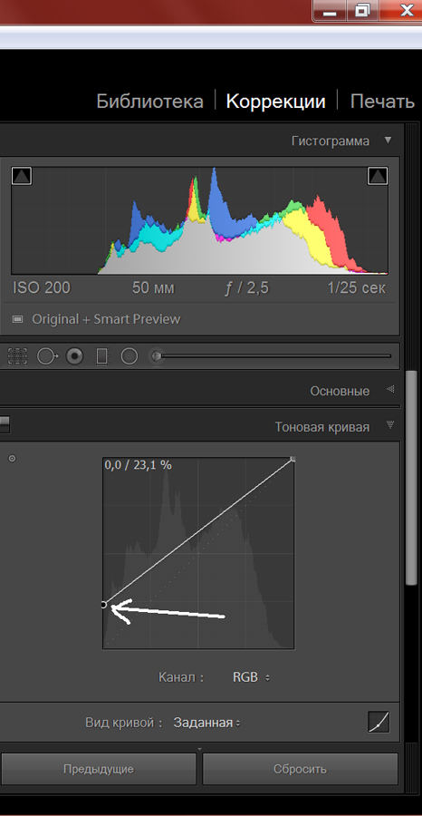Screen dimensions: 422x816
Task: Click the Предыдущие button
Action: pos(98,769)
